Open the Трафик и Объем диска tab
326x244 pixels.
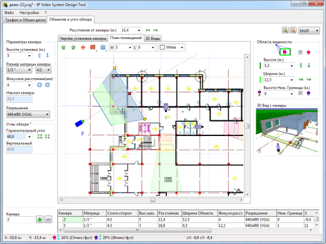click(x=25, y=20)
